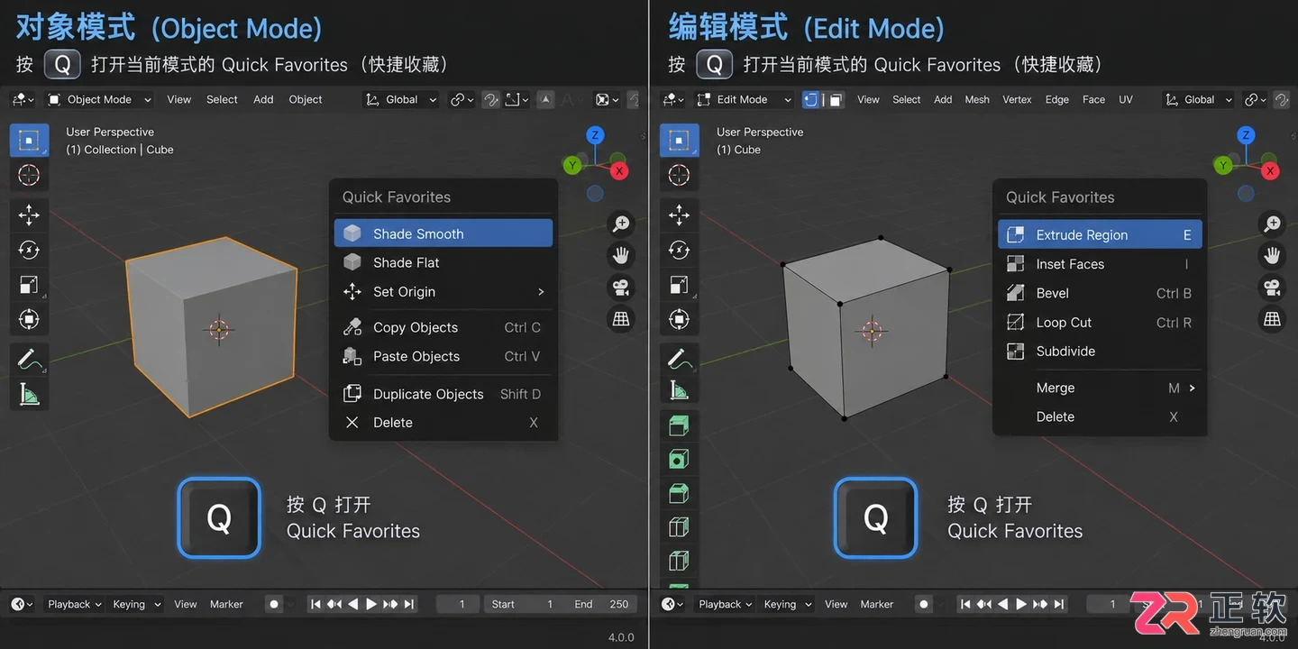Click zoom magnifier icon in Object Mode viewport
The height and width of the screenshot is (649, 1298).
(x=621, y=224)
